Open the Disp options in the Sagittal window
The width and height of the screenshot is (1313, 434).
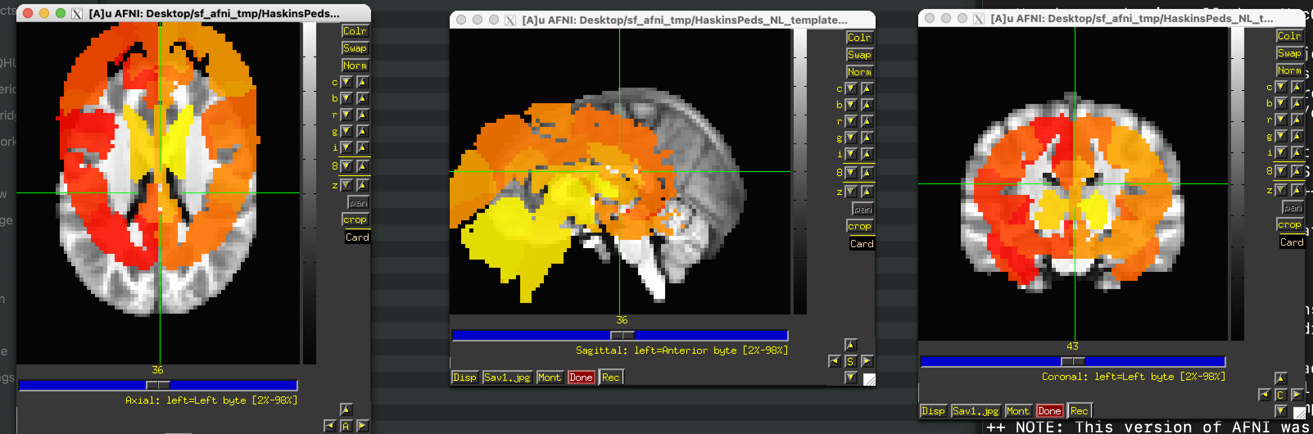tap(464, 377)
